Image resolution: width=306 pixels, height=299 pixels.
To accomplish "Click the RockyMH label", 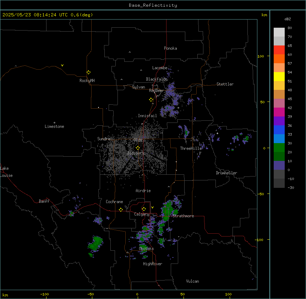I will 87,81.
